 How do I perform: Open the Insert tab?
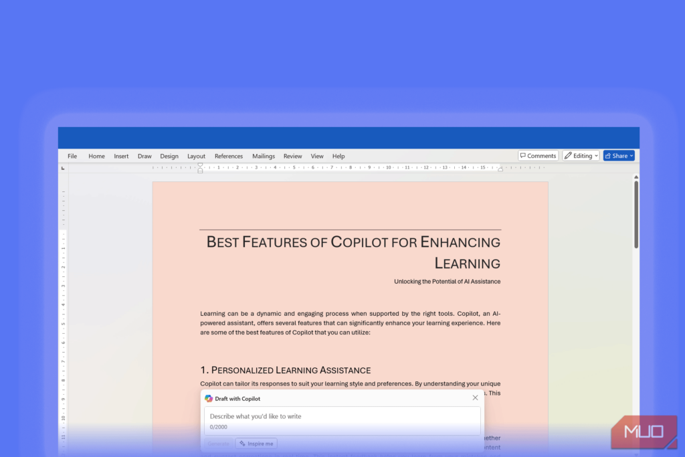click(x=121, y=155)
